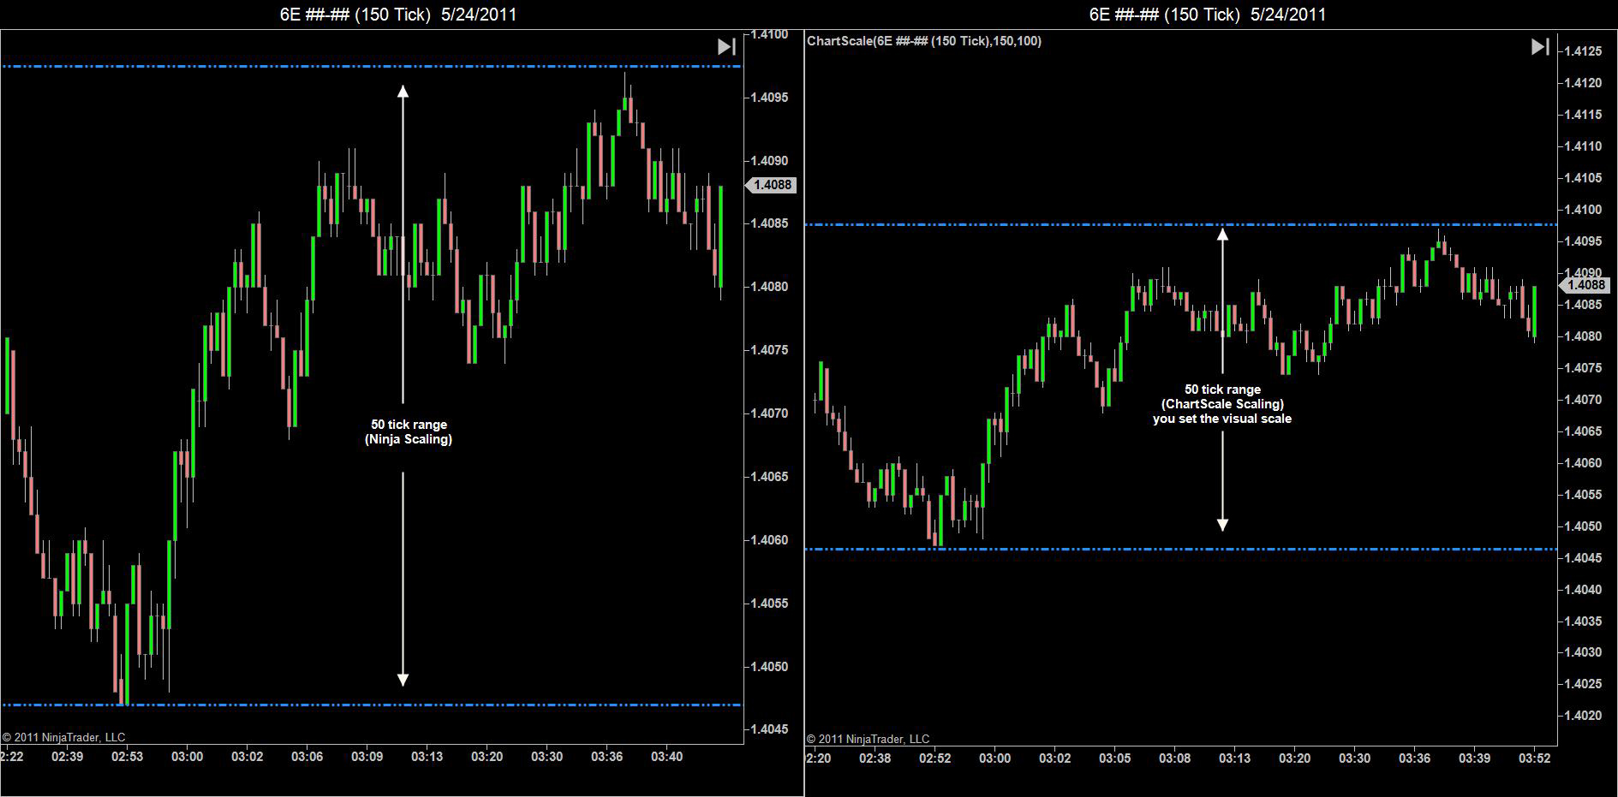Click the 03:00 time label on right chart

(x=995, y=758)
